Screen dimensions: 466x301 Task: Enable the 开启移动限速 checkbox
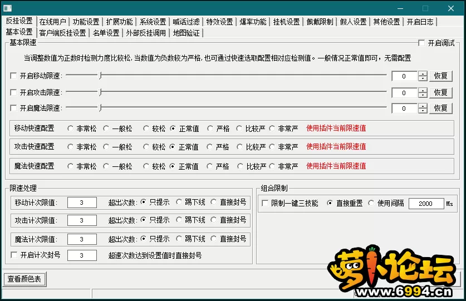[13, 76]
